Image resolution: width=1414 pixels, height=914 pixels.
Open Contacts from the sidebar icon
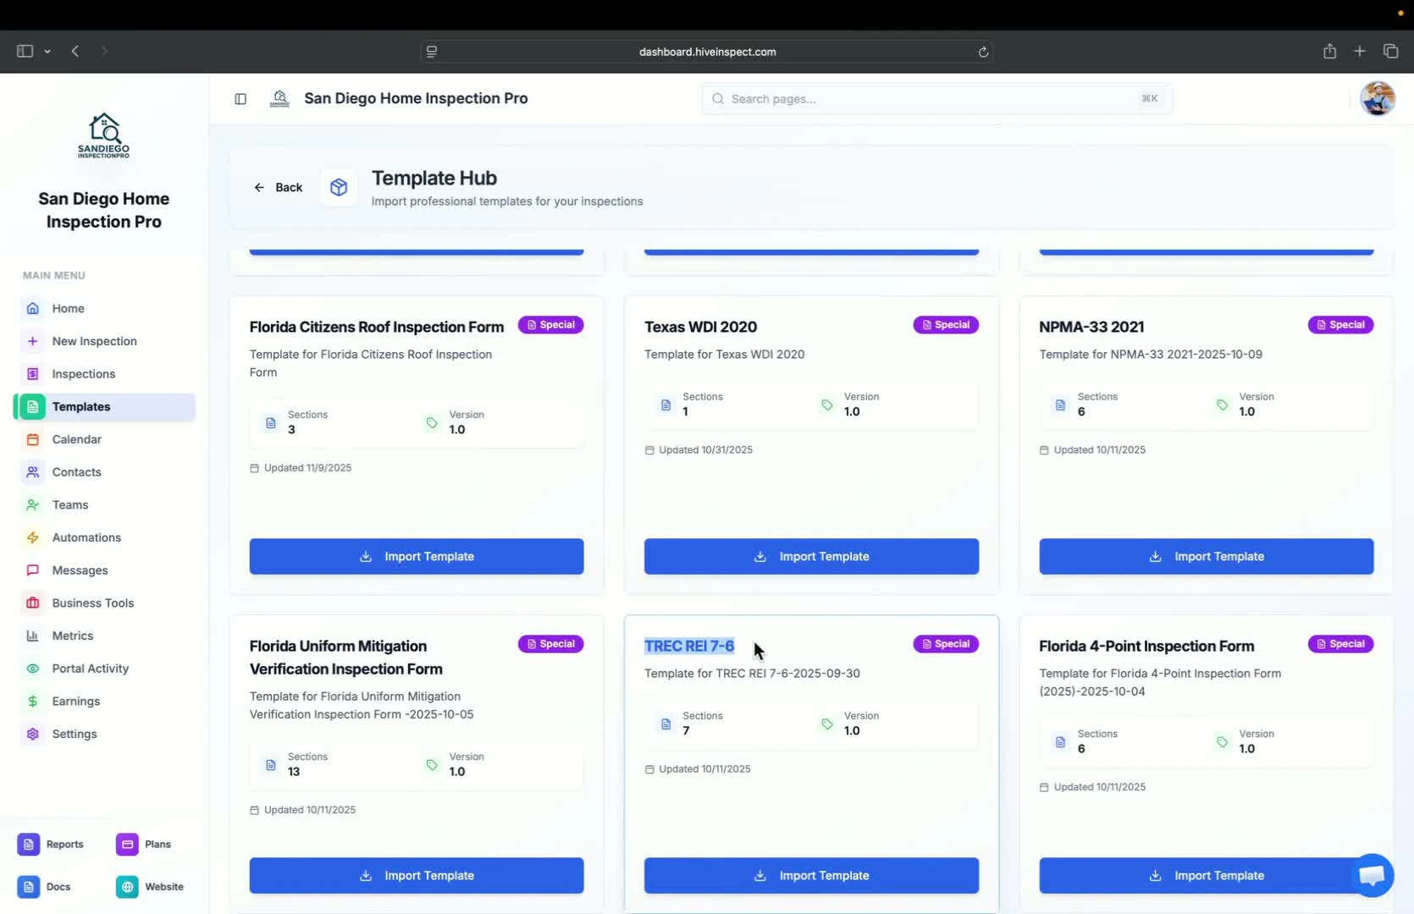coord(32,472)
